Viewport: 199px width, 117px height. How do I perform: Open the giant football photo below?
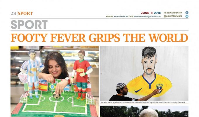point(144,111)
